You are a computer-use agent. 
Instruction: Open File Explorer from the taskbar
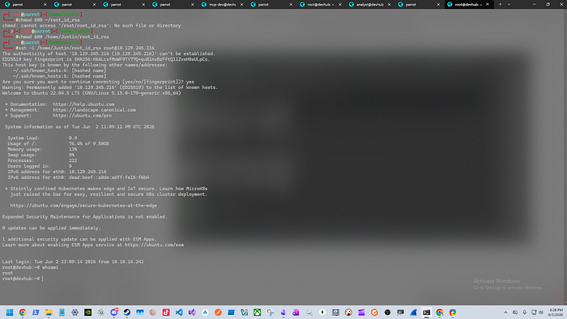coord(49,313)
